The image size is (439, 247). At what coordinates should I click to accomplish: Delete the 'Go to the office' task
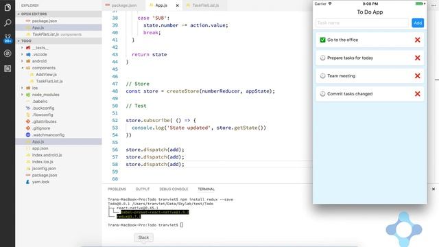tap(418, 40)
